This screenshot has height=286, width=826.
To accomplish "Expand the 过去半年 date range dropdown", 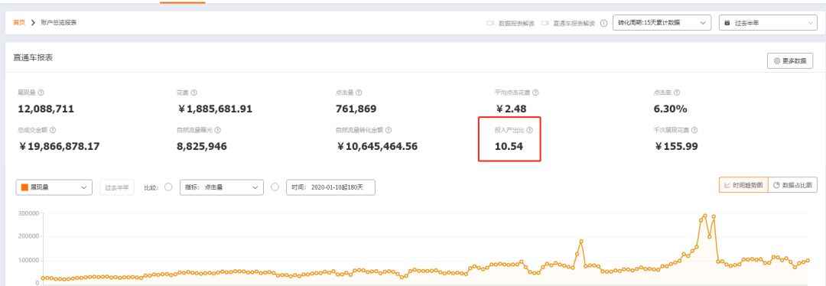I will click(x=768, y=23).
